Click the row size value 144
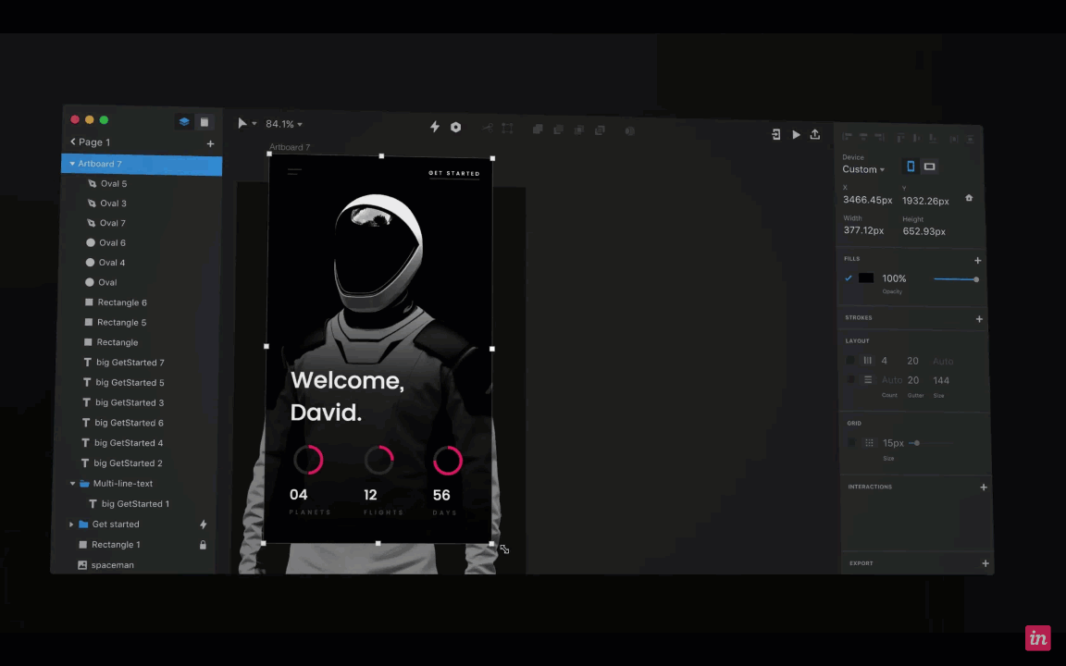The image size is (1066, 666). pos(941,380)
